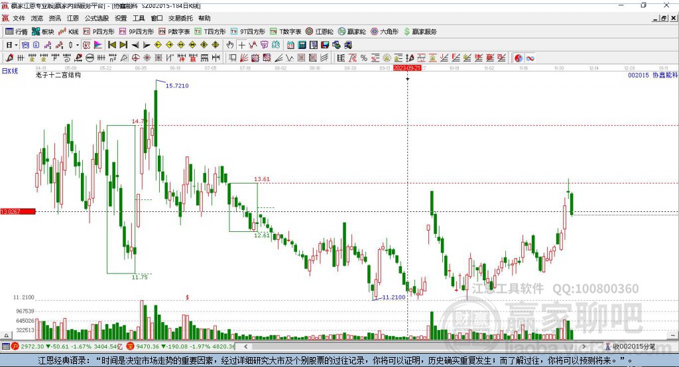
Task: Open the calendar date icon
Action: (290, 45)
